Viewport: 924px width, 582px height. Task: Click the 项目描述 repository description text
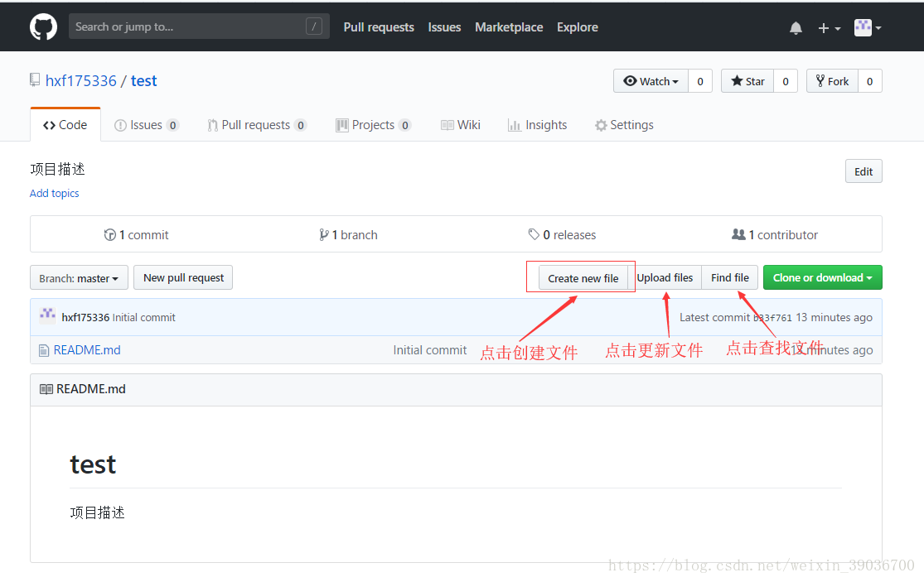pos(58,170)
